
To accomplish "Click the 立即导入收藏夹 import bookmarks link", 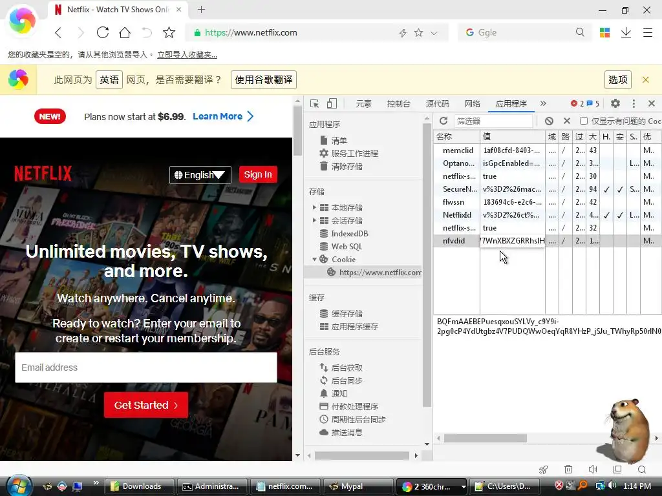I will [187, 54].
